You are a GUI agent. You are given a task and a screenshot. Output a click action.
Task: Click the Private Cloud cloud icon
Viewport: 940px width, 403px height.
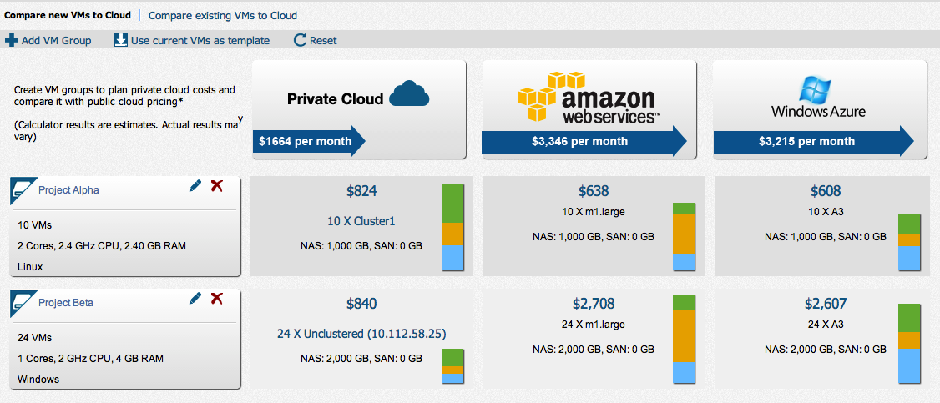409,93
